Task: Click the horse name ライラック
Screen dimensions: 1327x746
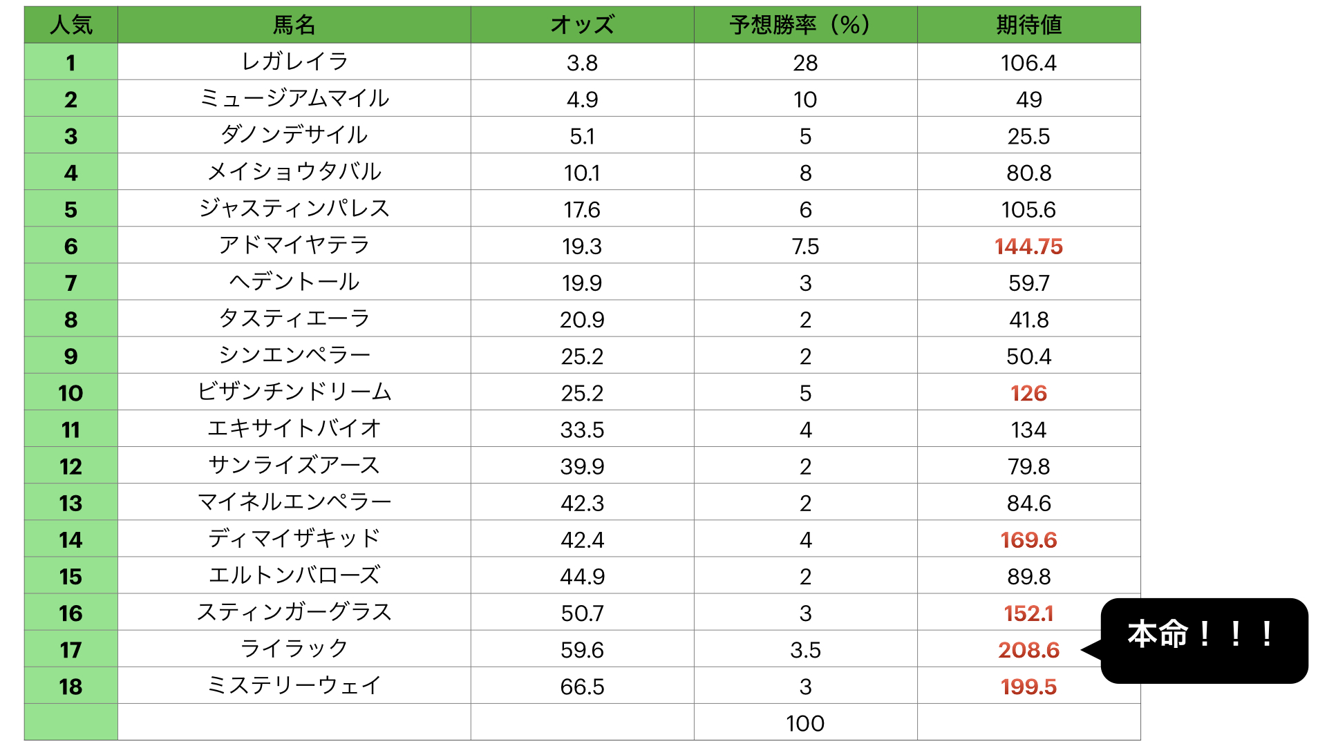Action: coord(294,649)
